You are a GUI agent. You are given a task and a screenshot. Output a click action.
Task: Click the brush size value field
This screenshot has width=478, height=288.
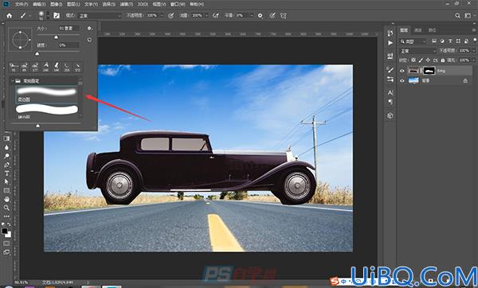69,28
